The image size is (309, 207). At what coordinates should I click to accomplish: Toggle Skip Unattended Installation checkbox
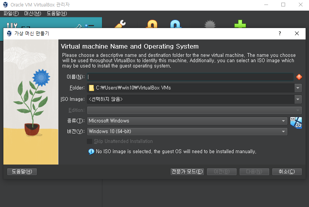89,141
